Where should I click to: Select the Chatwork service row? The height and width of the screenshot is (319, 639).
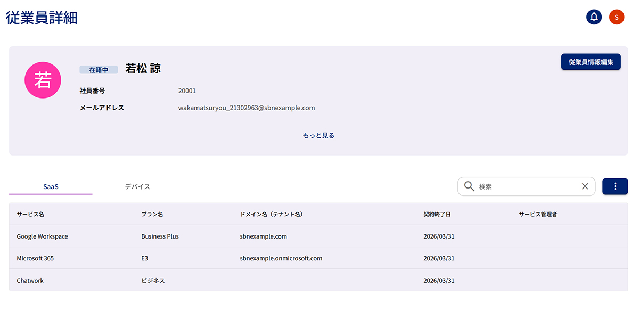pos(30,281)
